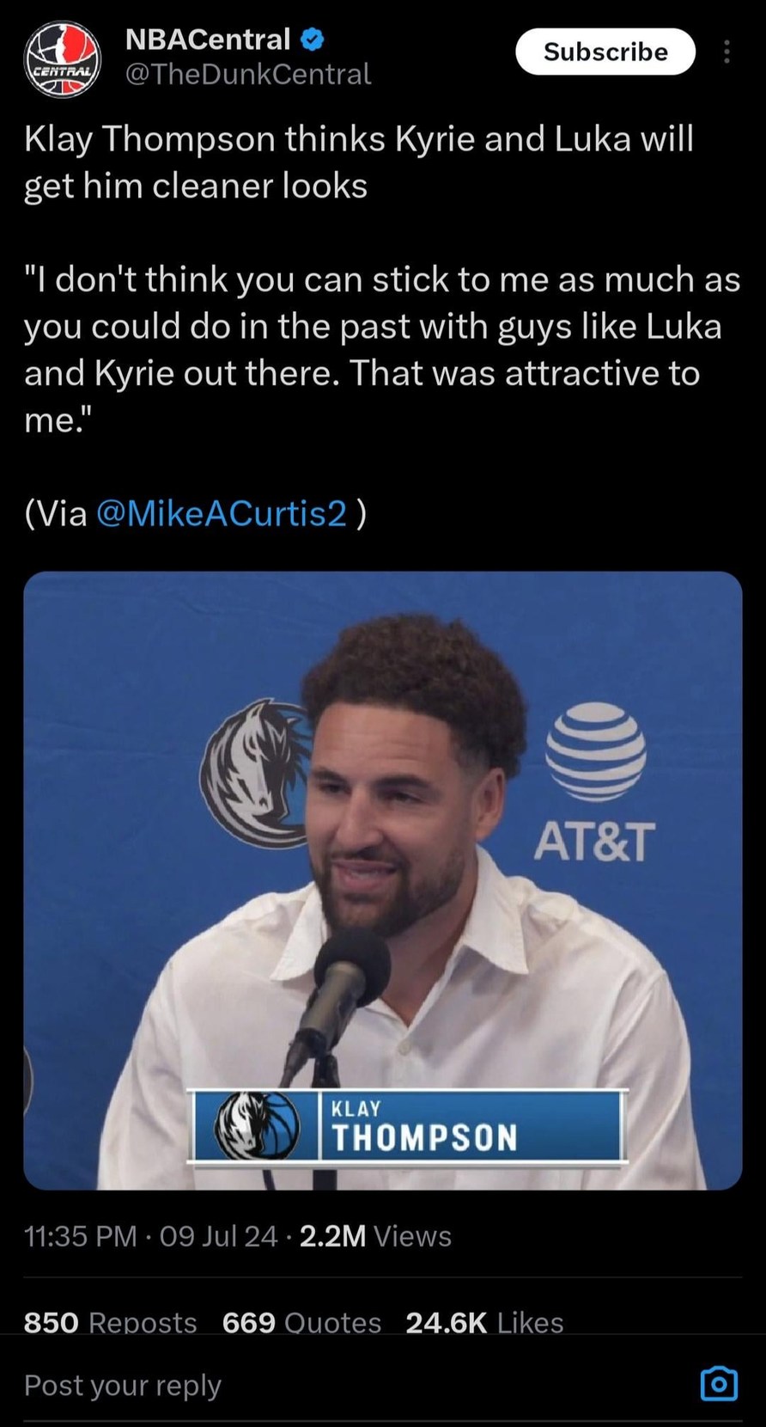View the 2.2M Views analytics
This screenshot has height=1427, width=766.
375,1236
